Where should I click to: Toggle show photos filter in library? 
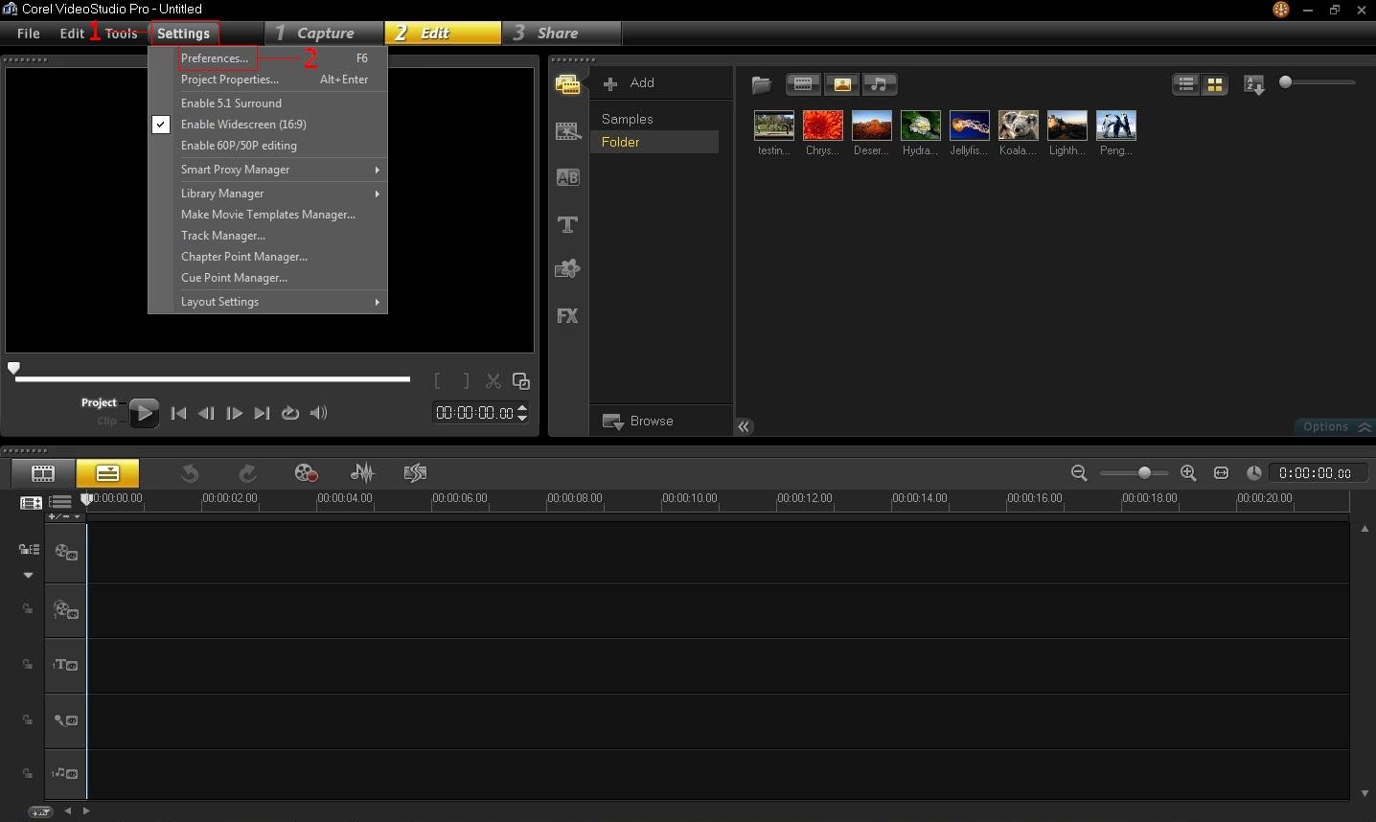coord(842,84)
